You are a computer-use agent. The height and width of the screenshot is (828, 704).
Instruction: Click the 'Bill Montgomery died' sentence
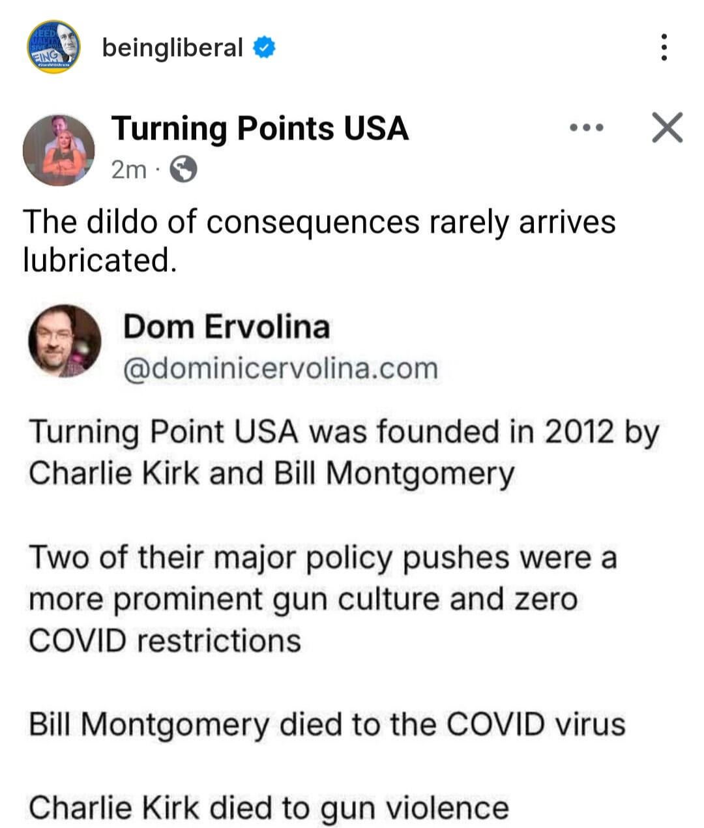pyautogui.click(x=327, y=724)
